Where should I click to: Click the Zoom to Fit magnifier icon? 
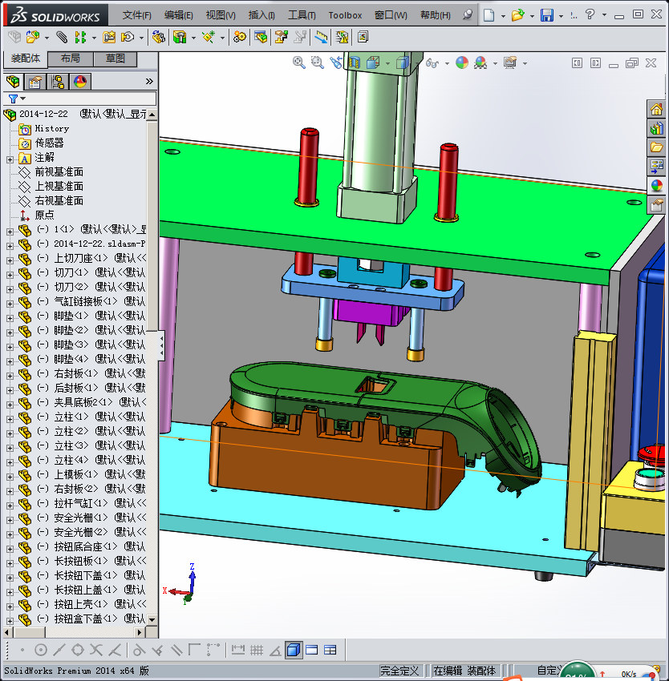pos(299,62)
